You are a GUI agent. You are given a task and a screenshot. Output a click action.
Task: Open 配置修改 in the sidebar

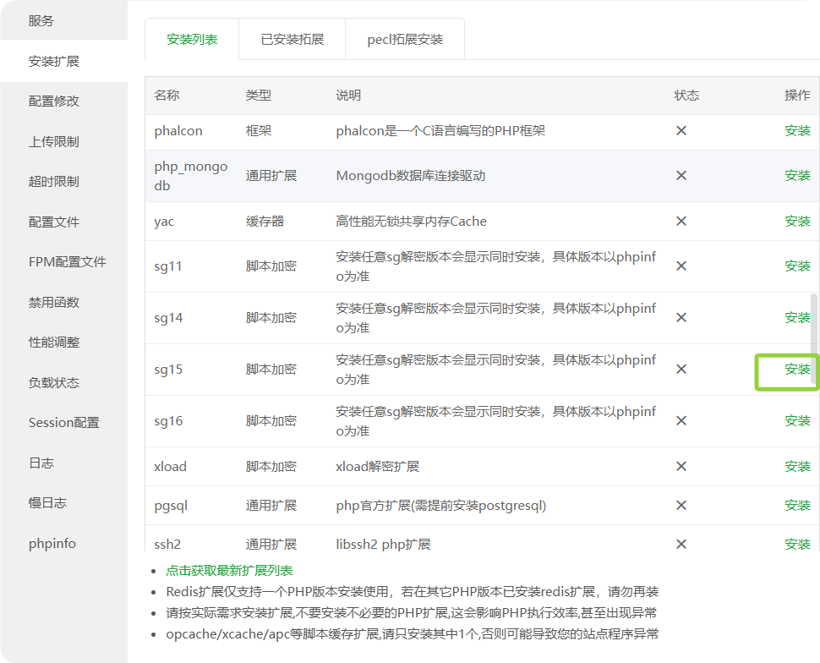(54, 101)
